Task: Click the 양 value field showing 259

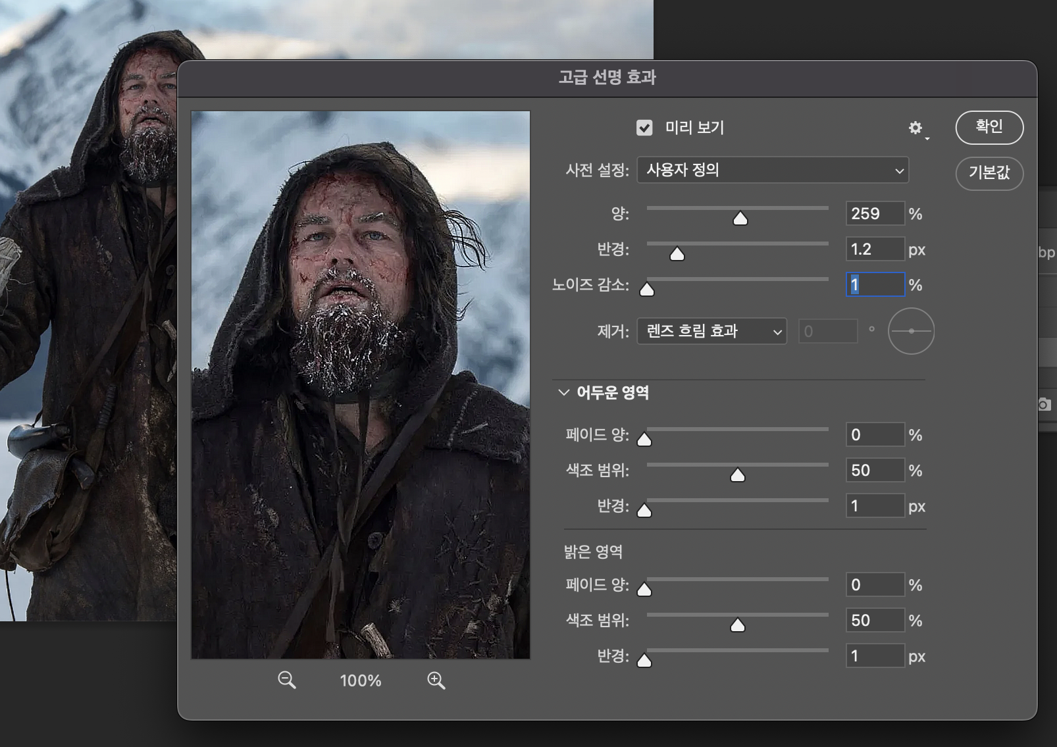Action: (x=875, y=214)
